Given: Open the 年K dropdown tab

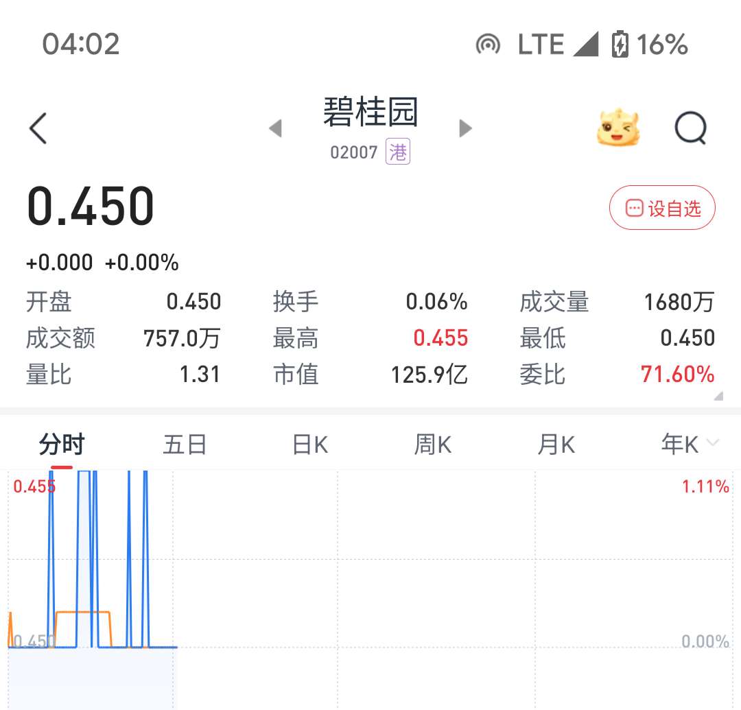Looking at the screenshot, I should tap(690, 444).
